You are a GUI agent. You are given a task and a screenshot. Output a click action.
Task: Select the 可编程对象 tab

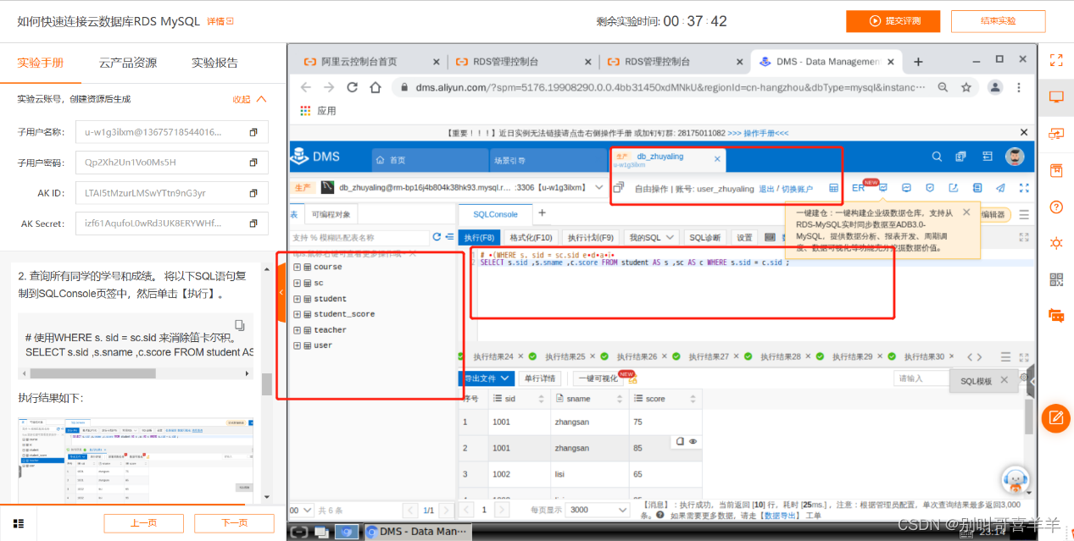(331, 214)
